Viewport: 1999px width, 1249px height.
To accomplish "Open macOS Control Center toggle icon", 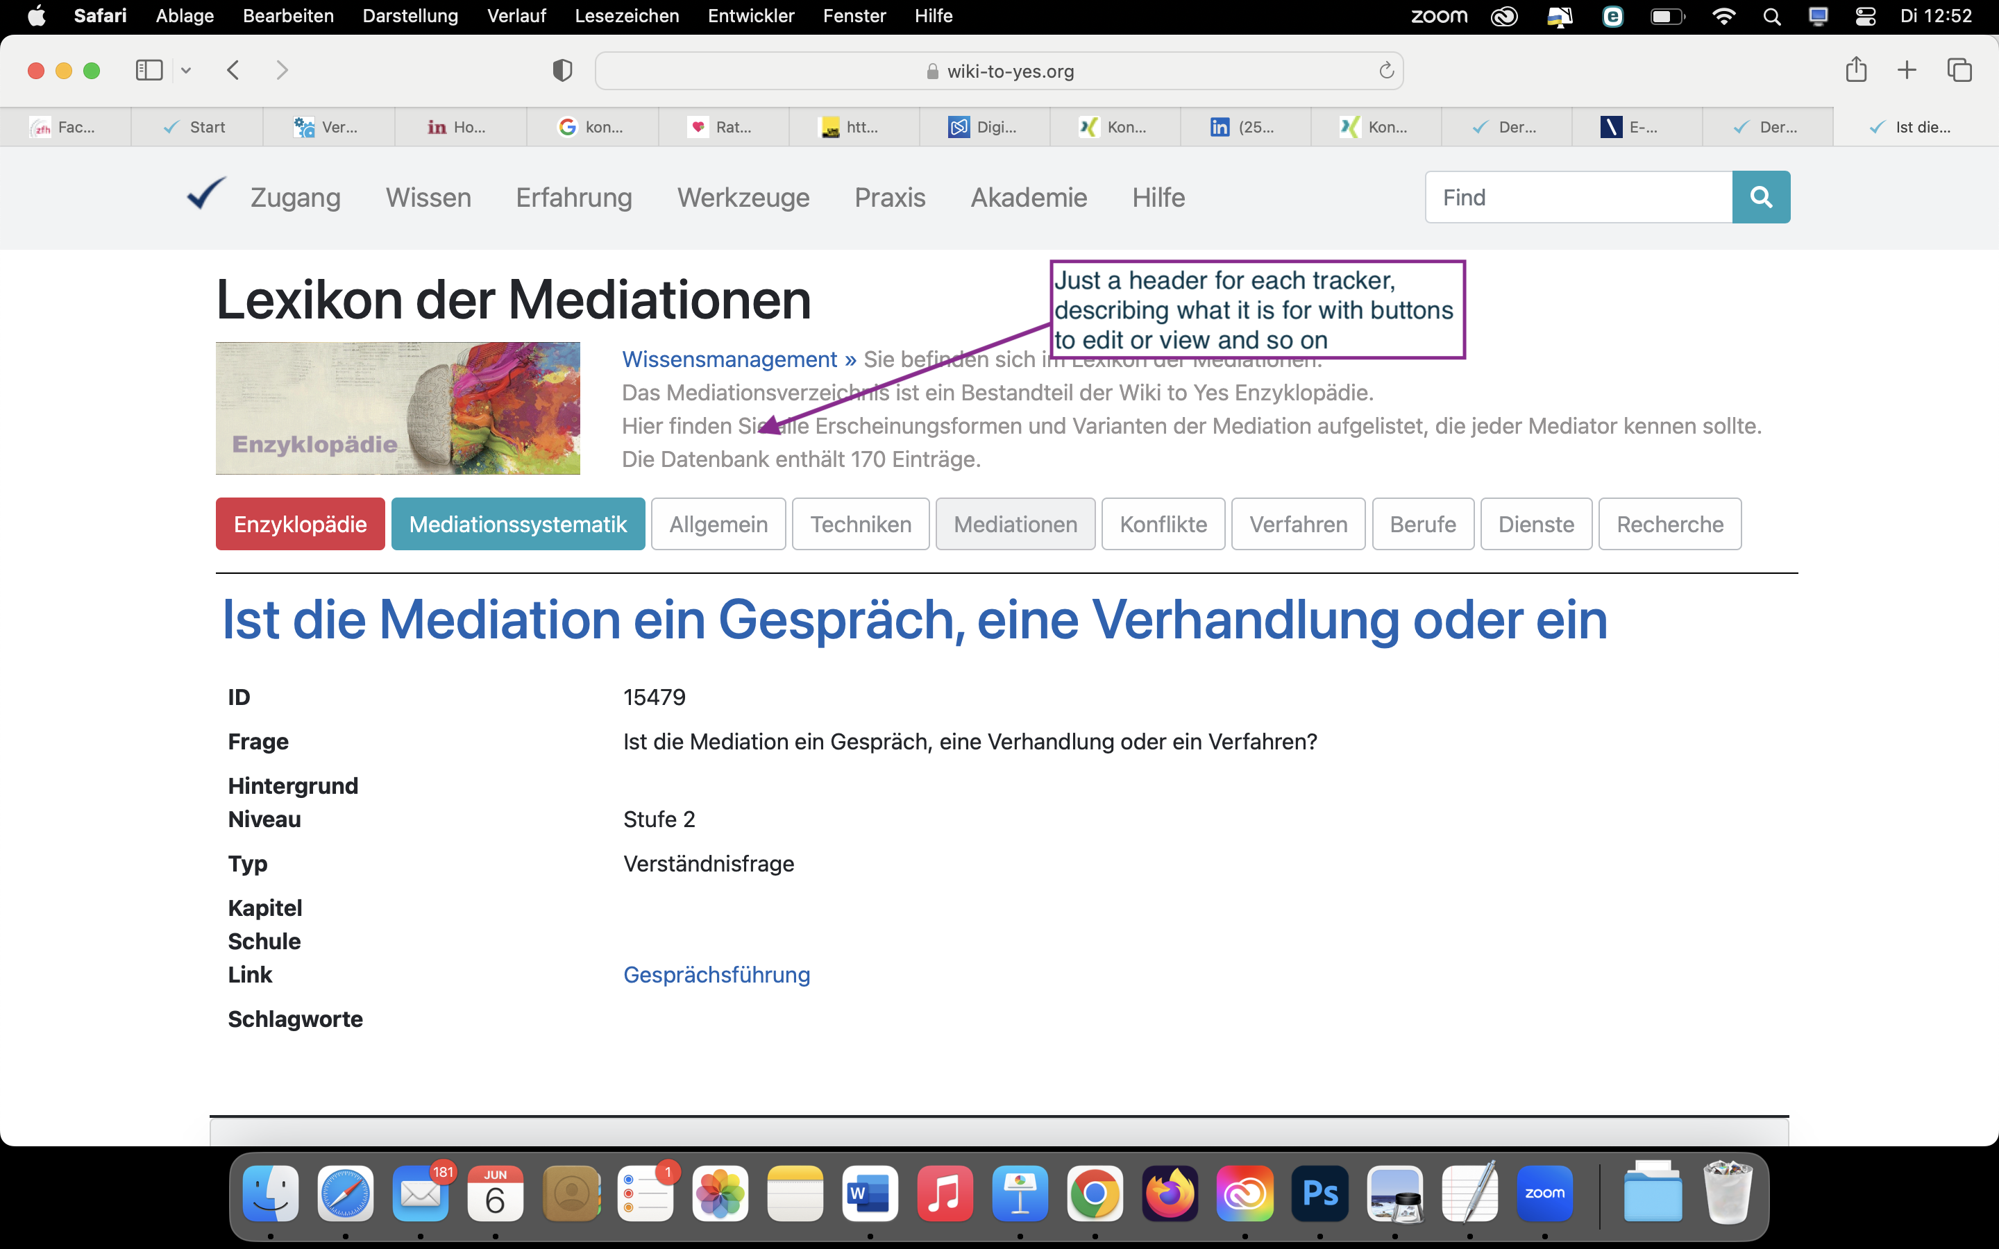I will (1865, 16).
